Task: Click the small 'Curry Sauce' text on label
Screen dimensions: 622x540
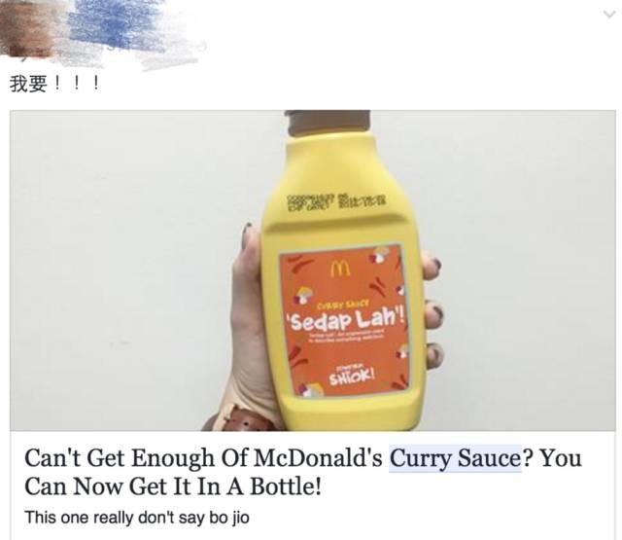Action: (x=343, y=305)
